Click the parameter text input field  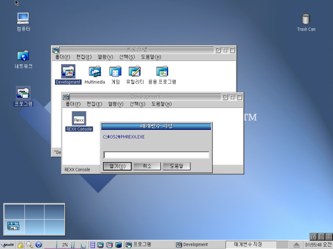[156, 155]
